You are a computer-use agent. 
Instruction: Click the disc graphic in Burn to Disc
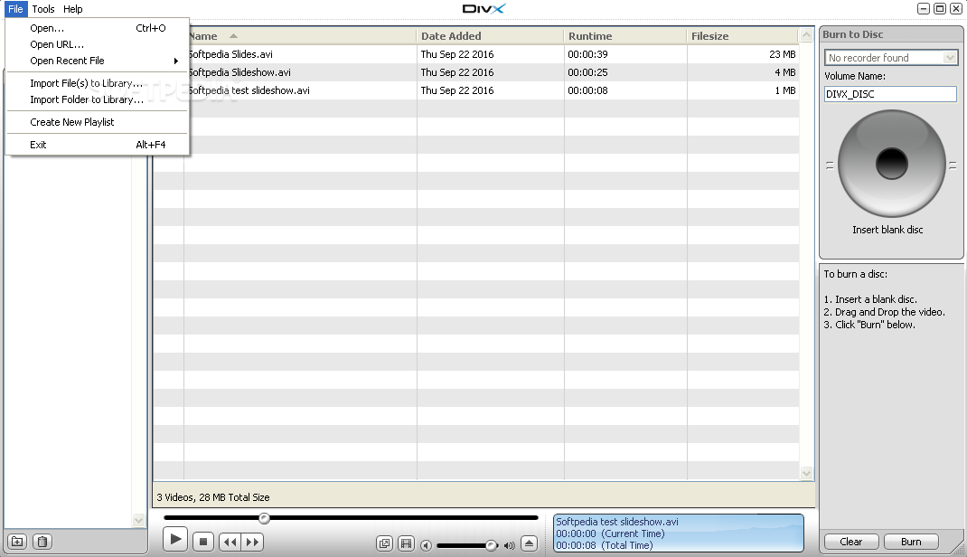[x=891, y=164]
